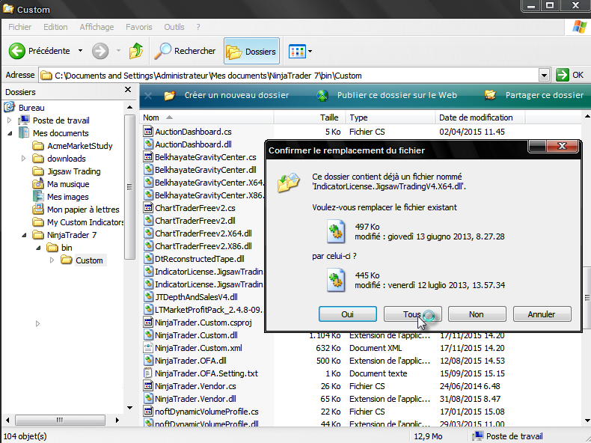
Task: Select NinjaTrader.OFA.Setting.txt file icon
Action: (x=148, y=373)
